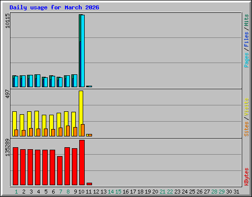Image resolution: width=252 pixels, height=197 pixels.
Task: Click the day 4 yellow visits bar
Action: [36, 119]
